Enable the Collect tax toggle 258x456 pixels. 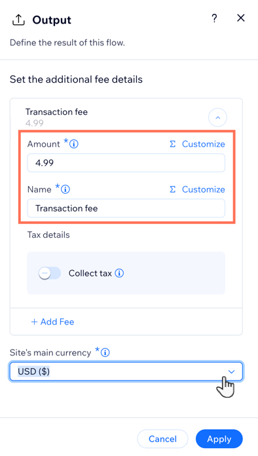tap(50, 273)
